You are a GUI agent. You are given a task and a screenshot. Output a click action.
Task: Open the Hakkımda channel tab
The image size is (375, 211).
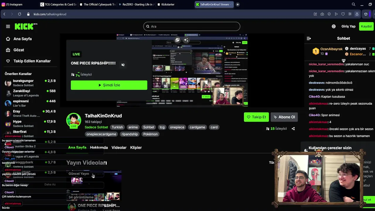pyautogui.click(x=99, y=147)
